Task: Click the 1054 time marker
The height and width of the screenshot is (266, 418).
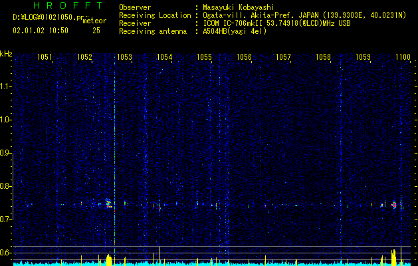Action: 165,57
